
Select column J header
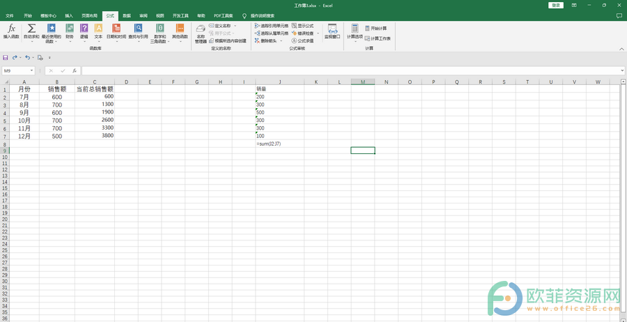pyautogui.click(x=280, y=82)
